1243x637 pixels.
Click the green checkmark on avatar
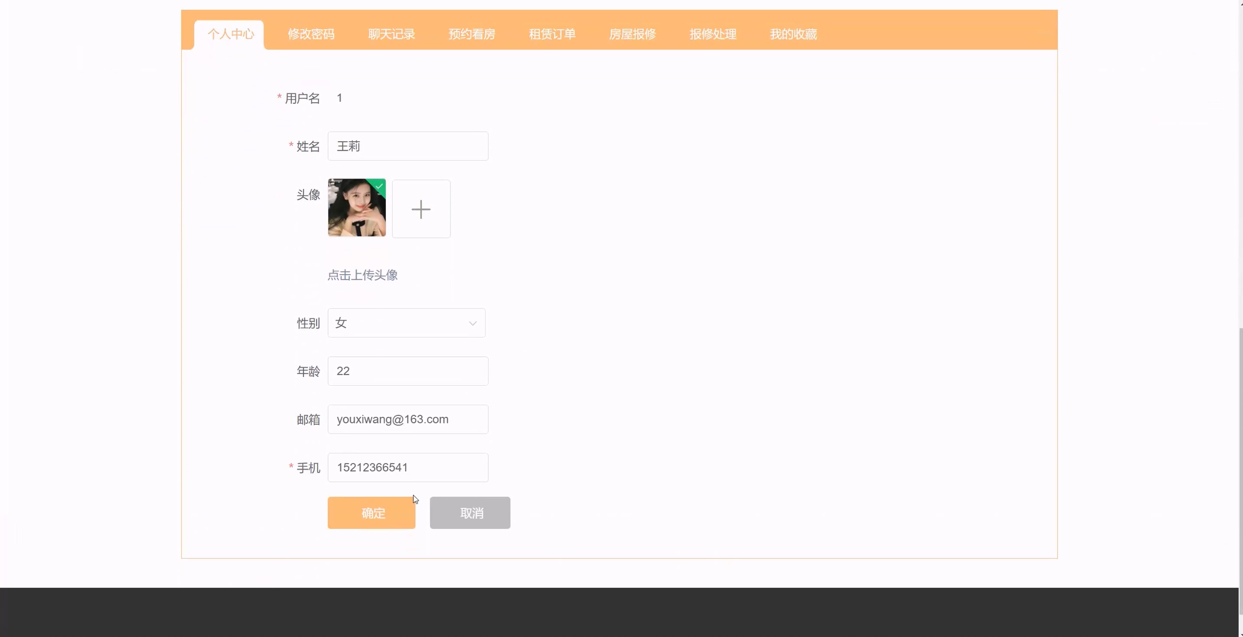click(380, 186)
